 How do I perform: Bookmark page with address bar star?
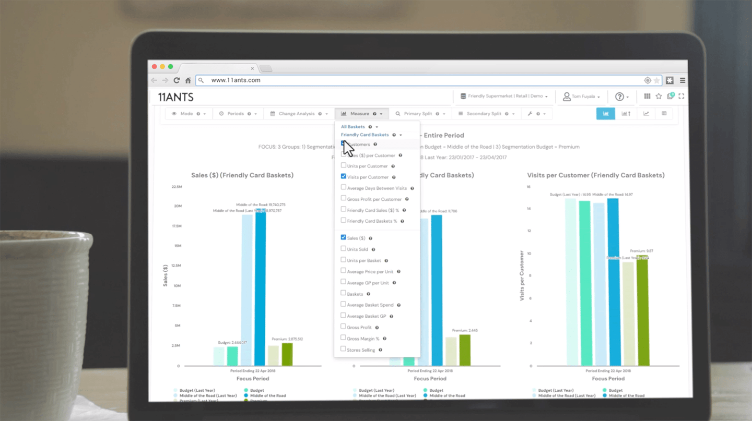pyautogui.click(x=656, y=80)
